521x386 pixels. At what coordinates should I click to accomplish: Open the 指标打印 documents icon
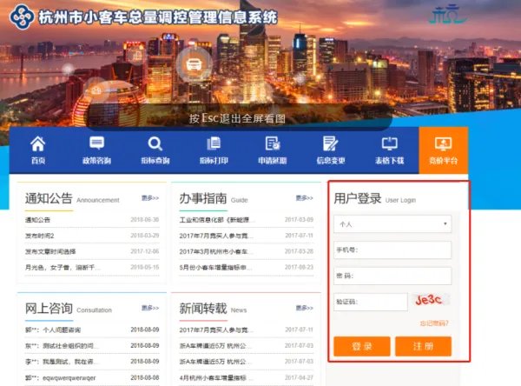tap(214, 143)
